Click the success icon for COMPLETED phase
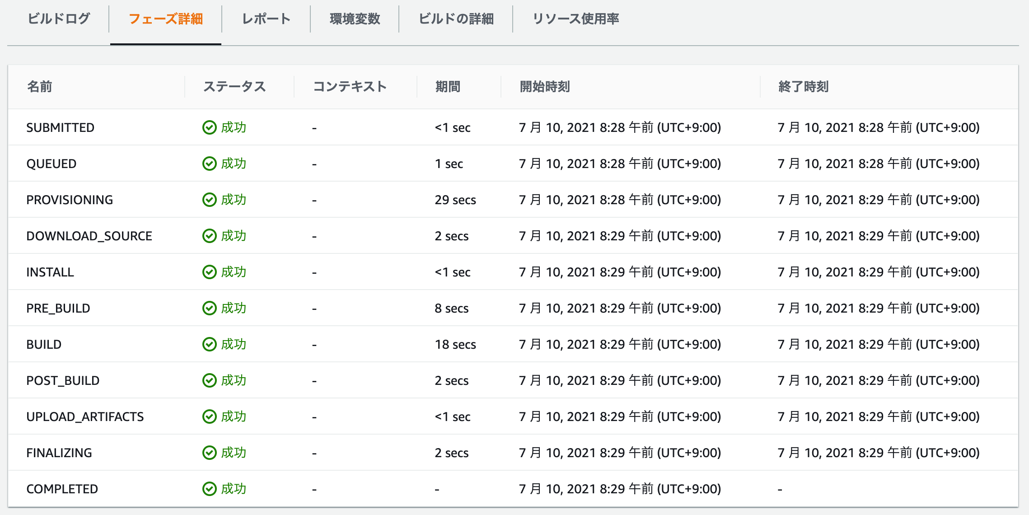 [x=210, y=488]
